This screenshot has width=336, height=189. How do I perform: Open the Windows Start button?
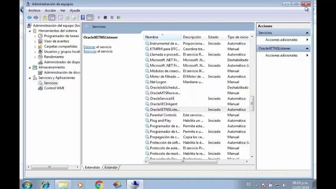click(x=27, y=185)
